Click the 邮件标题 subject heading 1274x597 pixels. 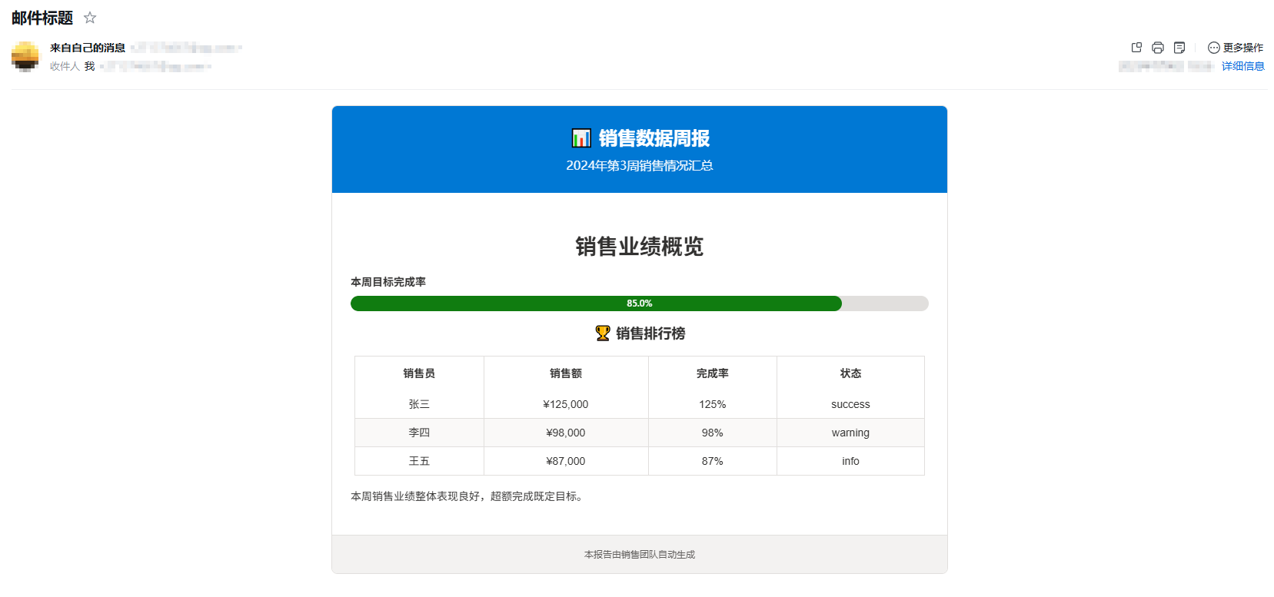pos(42,18)
